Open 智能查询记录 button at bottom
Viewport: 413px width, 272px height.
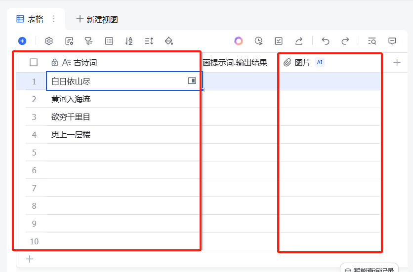369,269
